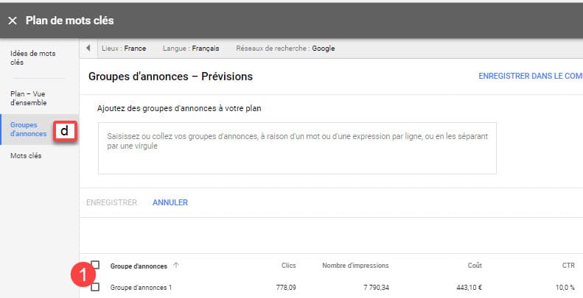Click ENREGISTRER DANS LE COMPTE link
583x298 pixels.
(x=530, y=76)
